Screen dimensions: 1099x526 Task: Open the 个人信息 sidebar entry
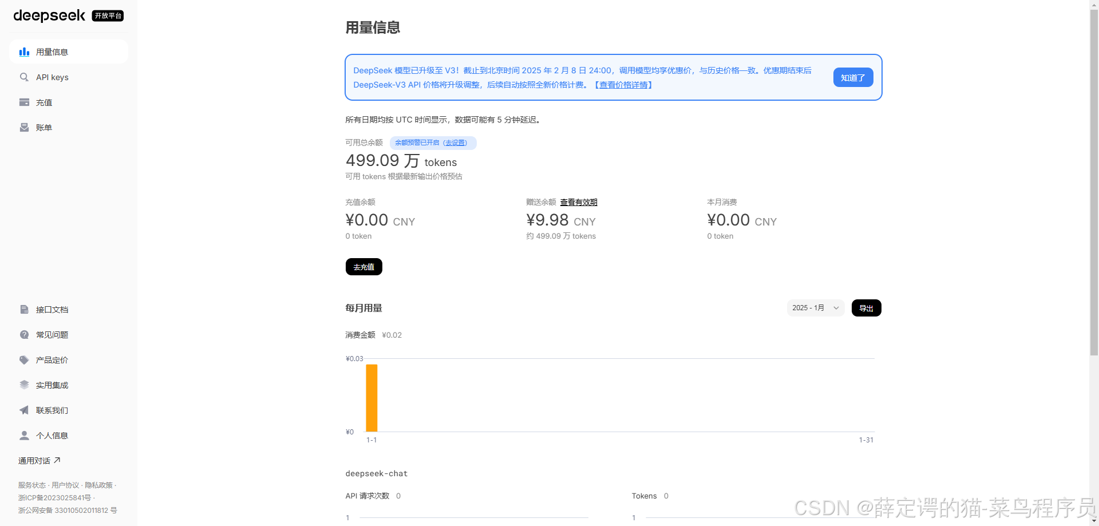pos(69,436)
